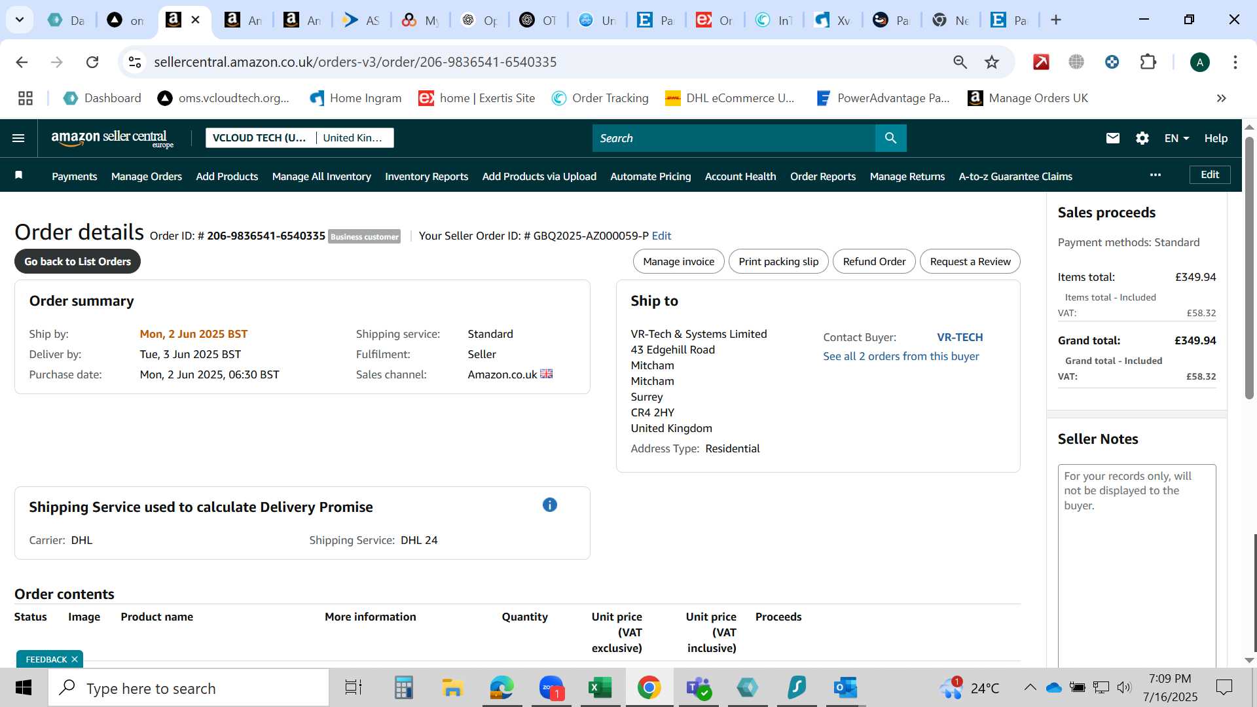Close the active Amazon tab
The image size is (1257, 707).
(195, 20)
